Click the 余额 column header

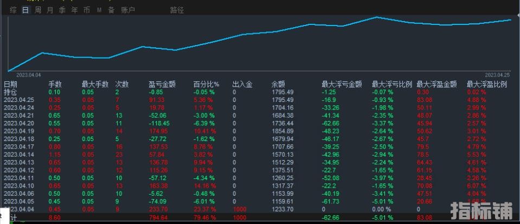click(x=278, y=84)
